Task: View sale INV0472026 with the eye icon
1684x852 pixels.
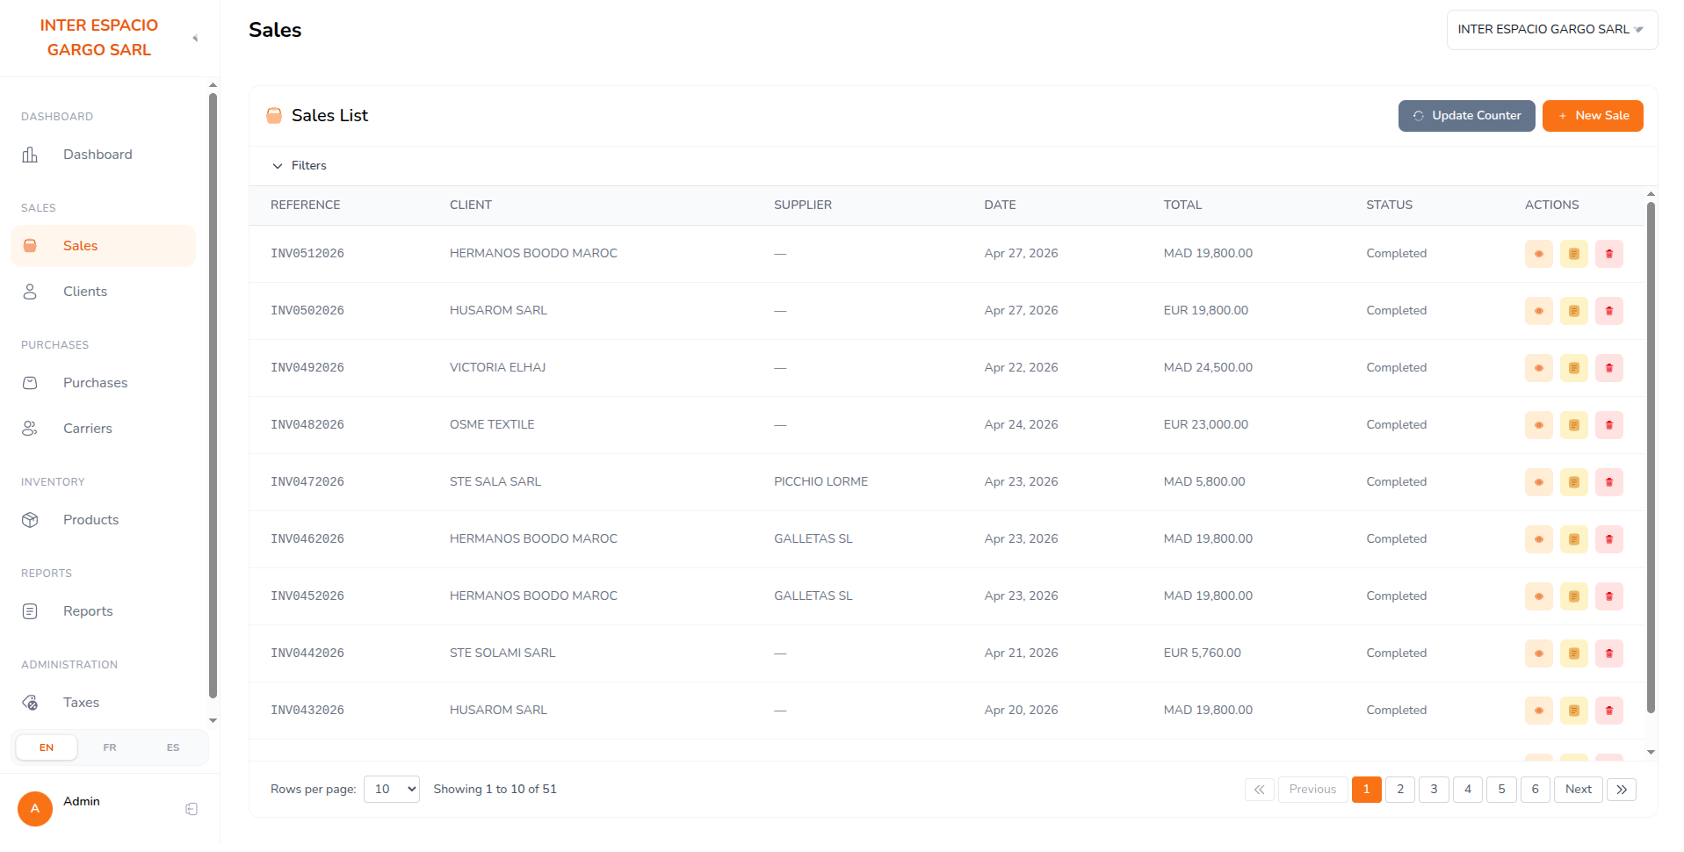Action: (1538, 482)
